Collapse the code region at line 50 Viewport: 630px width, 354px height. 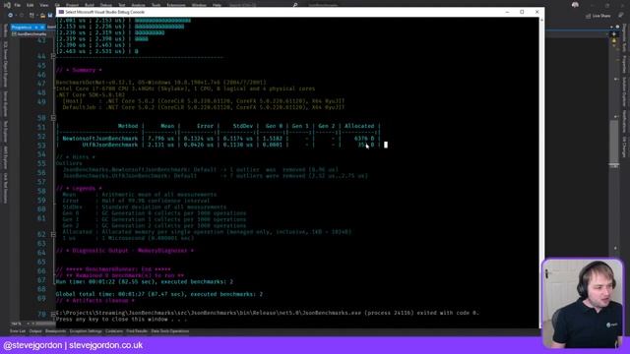tap(53, 118)
